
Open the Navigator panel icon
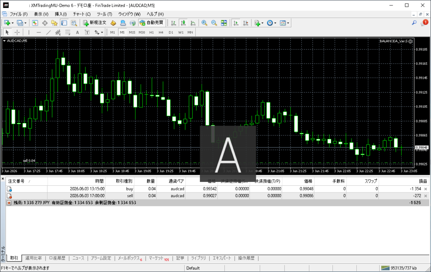coord(54,23)
